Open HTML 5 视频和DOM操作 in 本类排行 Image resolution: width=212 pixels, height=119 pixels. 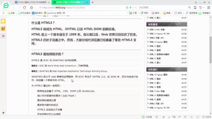click(x=159, y=96)
